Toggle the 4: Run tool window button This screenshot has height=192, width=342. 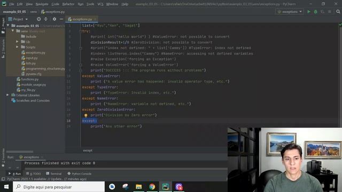[x=14, y=174]
